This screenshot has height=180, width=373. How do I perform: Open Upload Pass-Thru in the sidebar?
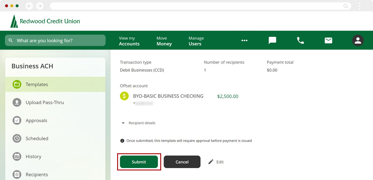45,102
